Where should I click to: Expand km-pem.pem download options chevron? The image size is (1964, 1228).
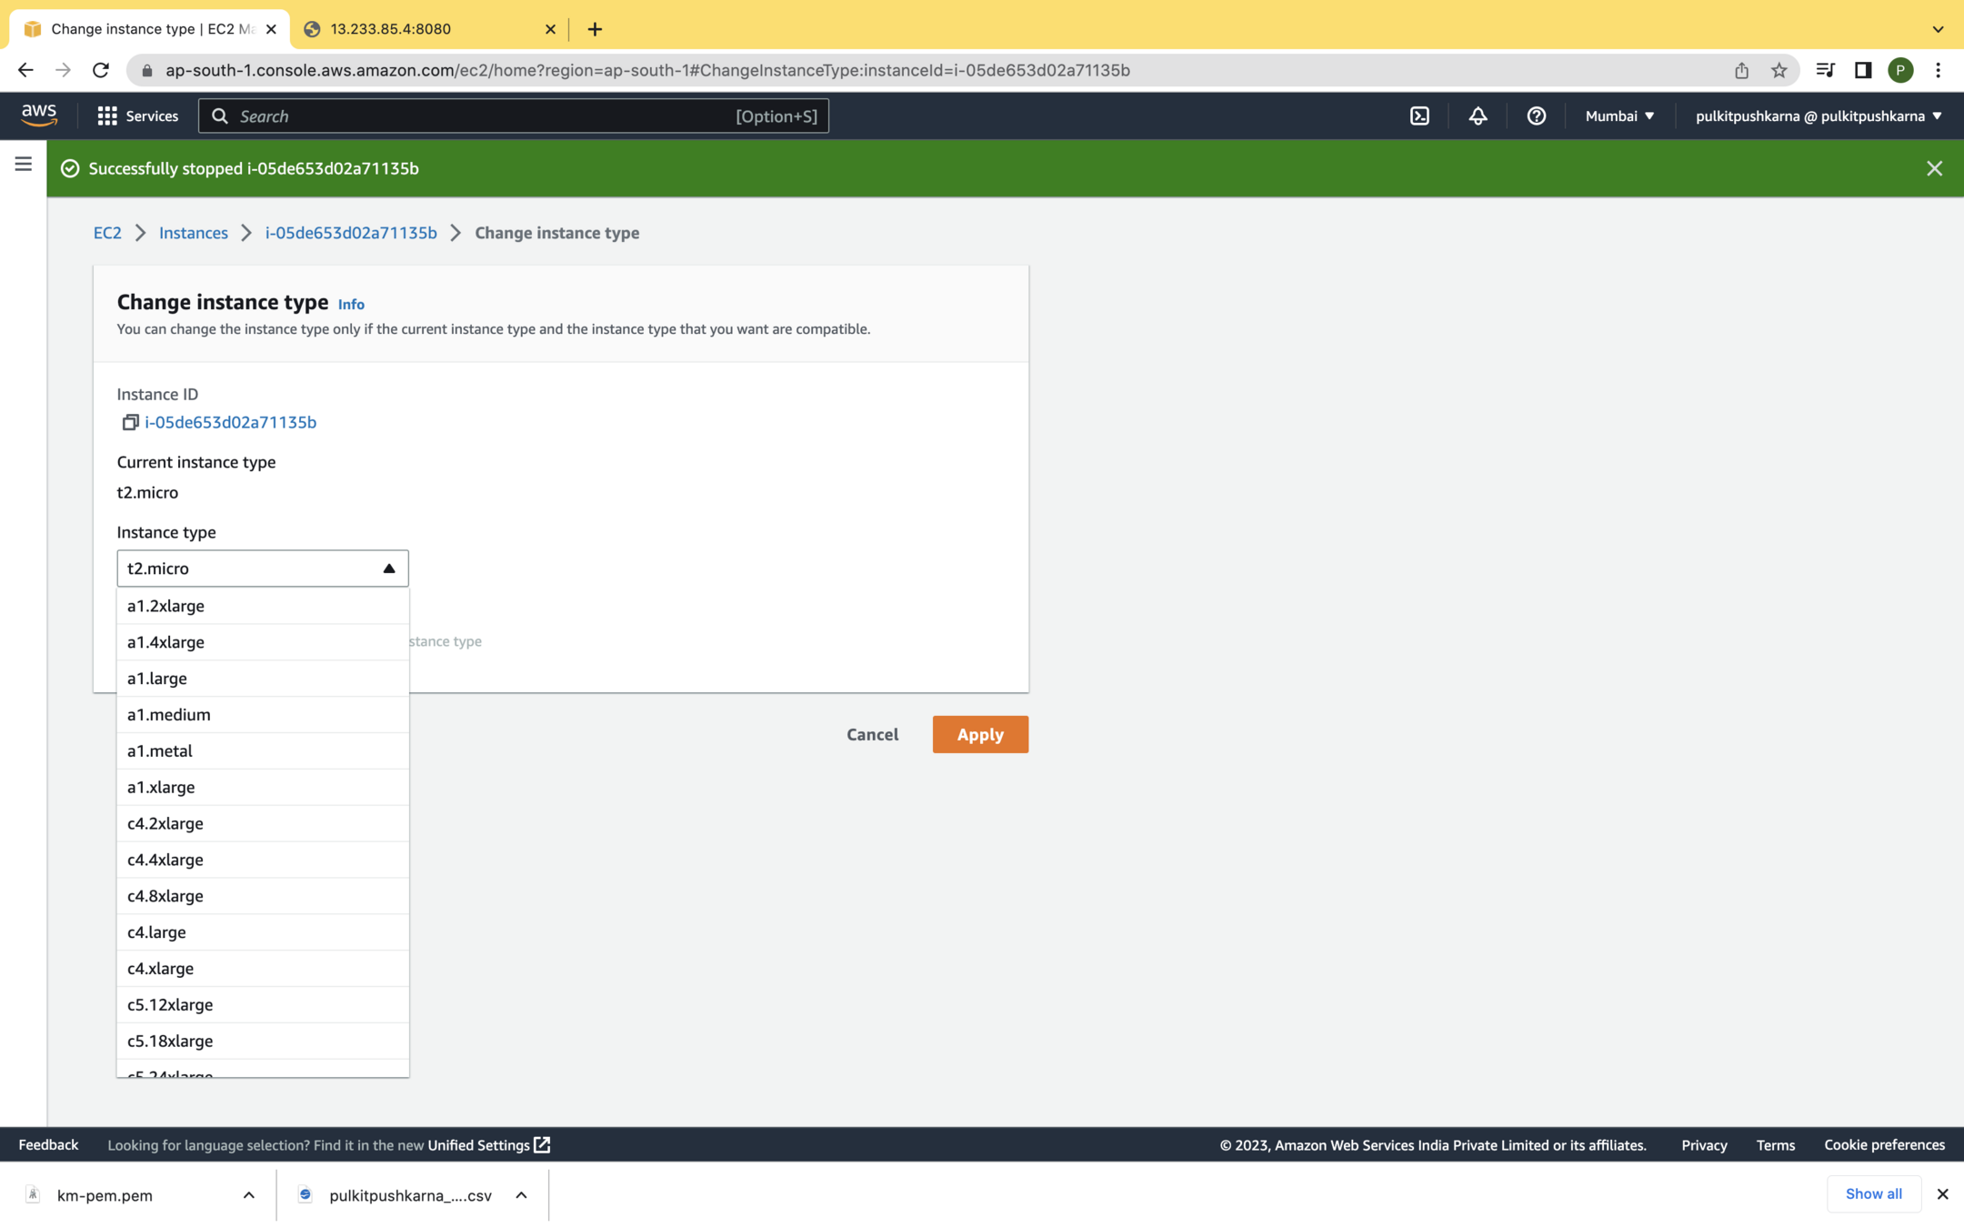click(x=248, y=1195)
